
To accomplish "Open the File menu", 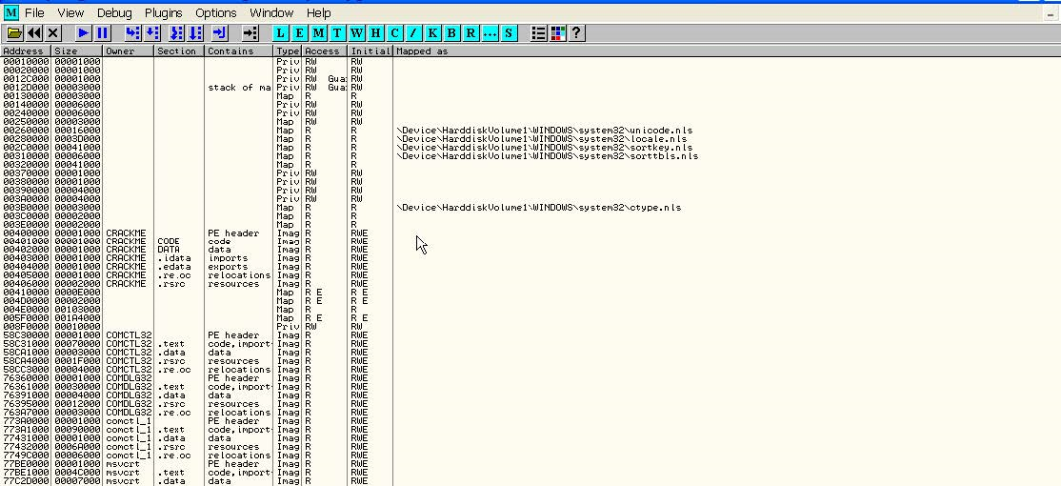I will tap(34, 12).
